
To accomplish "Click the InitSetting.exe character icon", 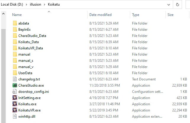I will tap(15, 98).
